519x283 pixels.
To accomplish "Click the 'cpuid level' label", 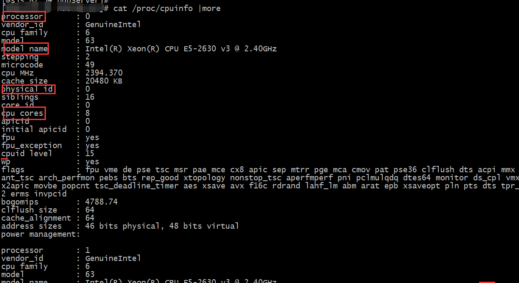I will coord(27,154).
